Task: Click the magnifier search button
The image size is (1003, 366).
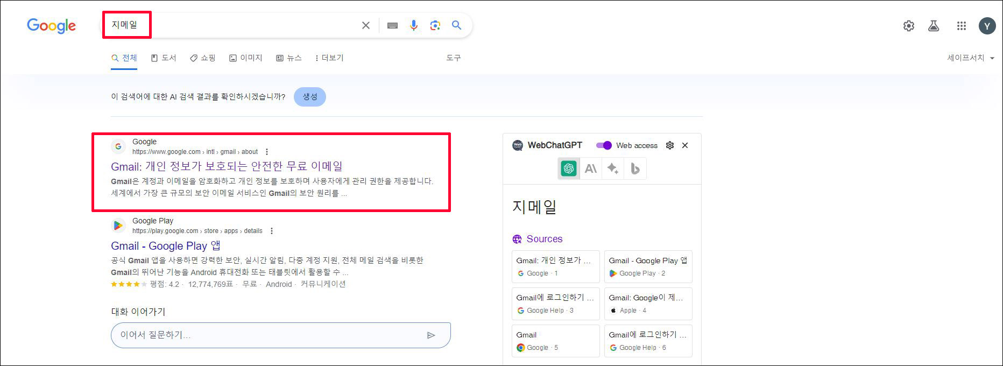Action: pyautogui.click(x=456, y=25)
